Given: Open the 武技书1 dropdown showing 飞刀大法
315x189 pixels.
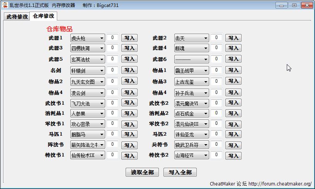Looking at the screenshot, I should pyautogui.click(x=87, y=103).
